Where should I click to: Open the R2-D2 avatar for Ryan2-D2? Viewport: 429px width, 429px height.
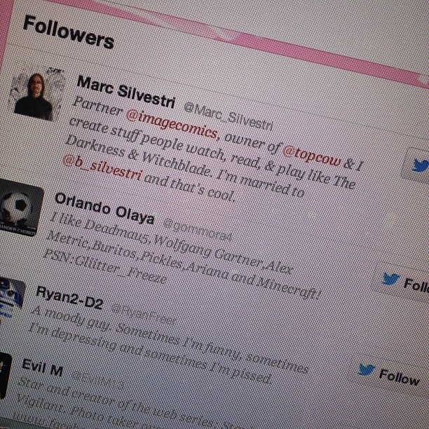pyautogui.click(x=11, y=298)
